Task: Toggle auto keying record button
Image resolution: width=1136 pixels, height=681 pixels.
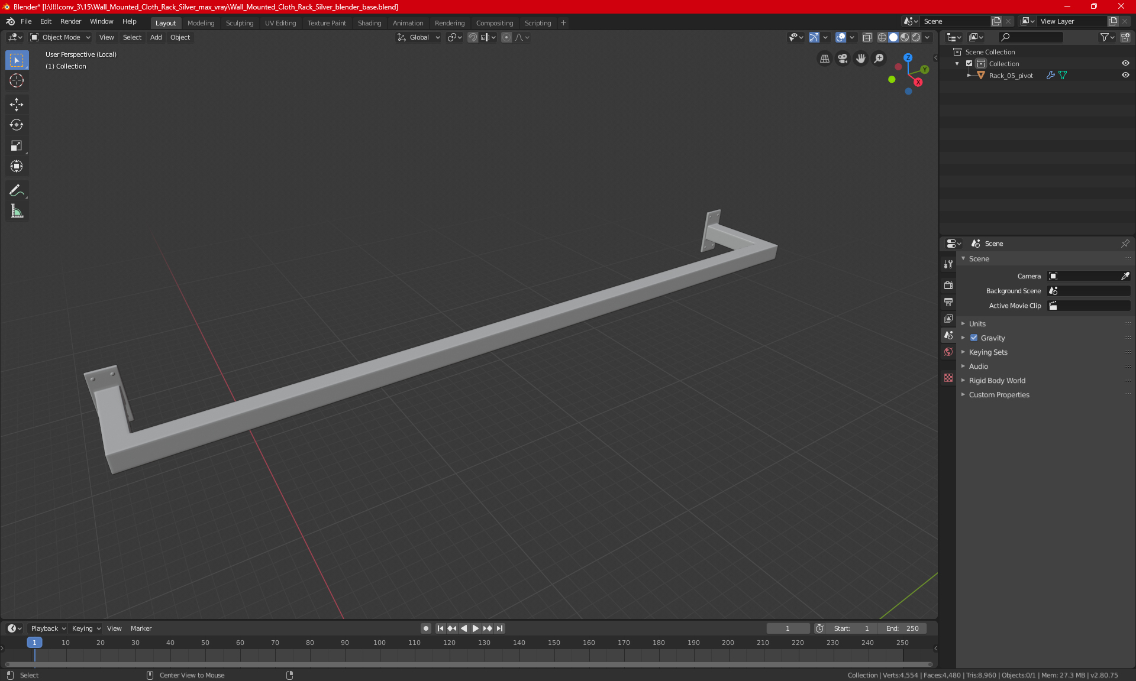Action: pos(425,628)
